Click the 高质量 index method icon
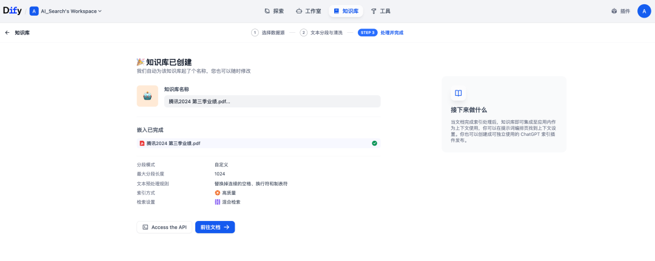This screenshot has width=655, height=261. (x=217, y=193)
